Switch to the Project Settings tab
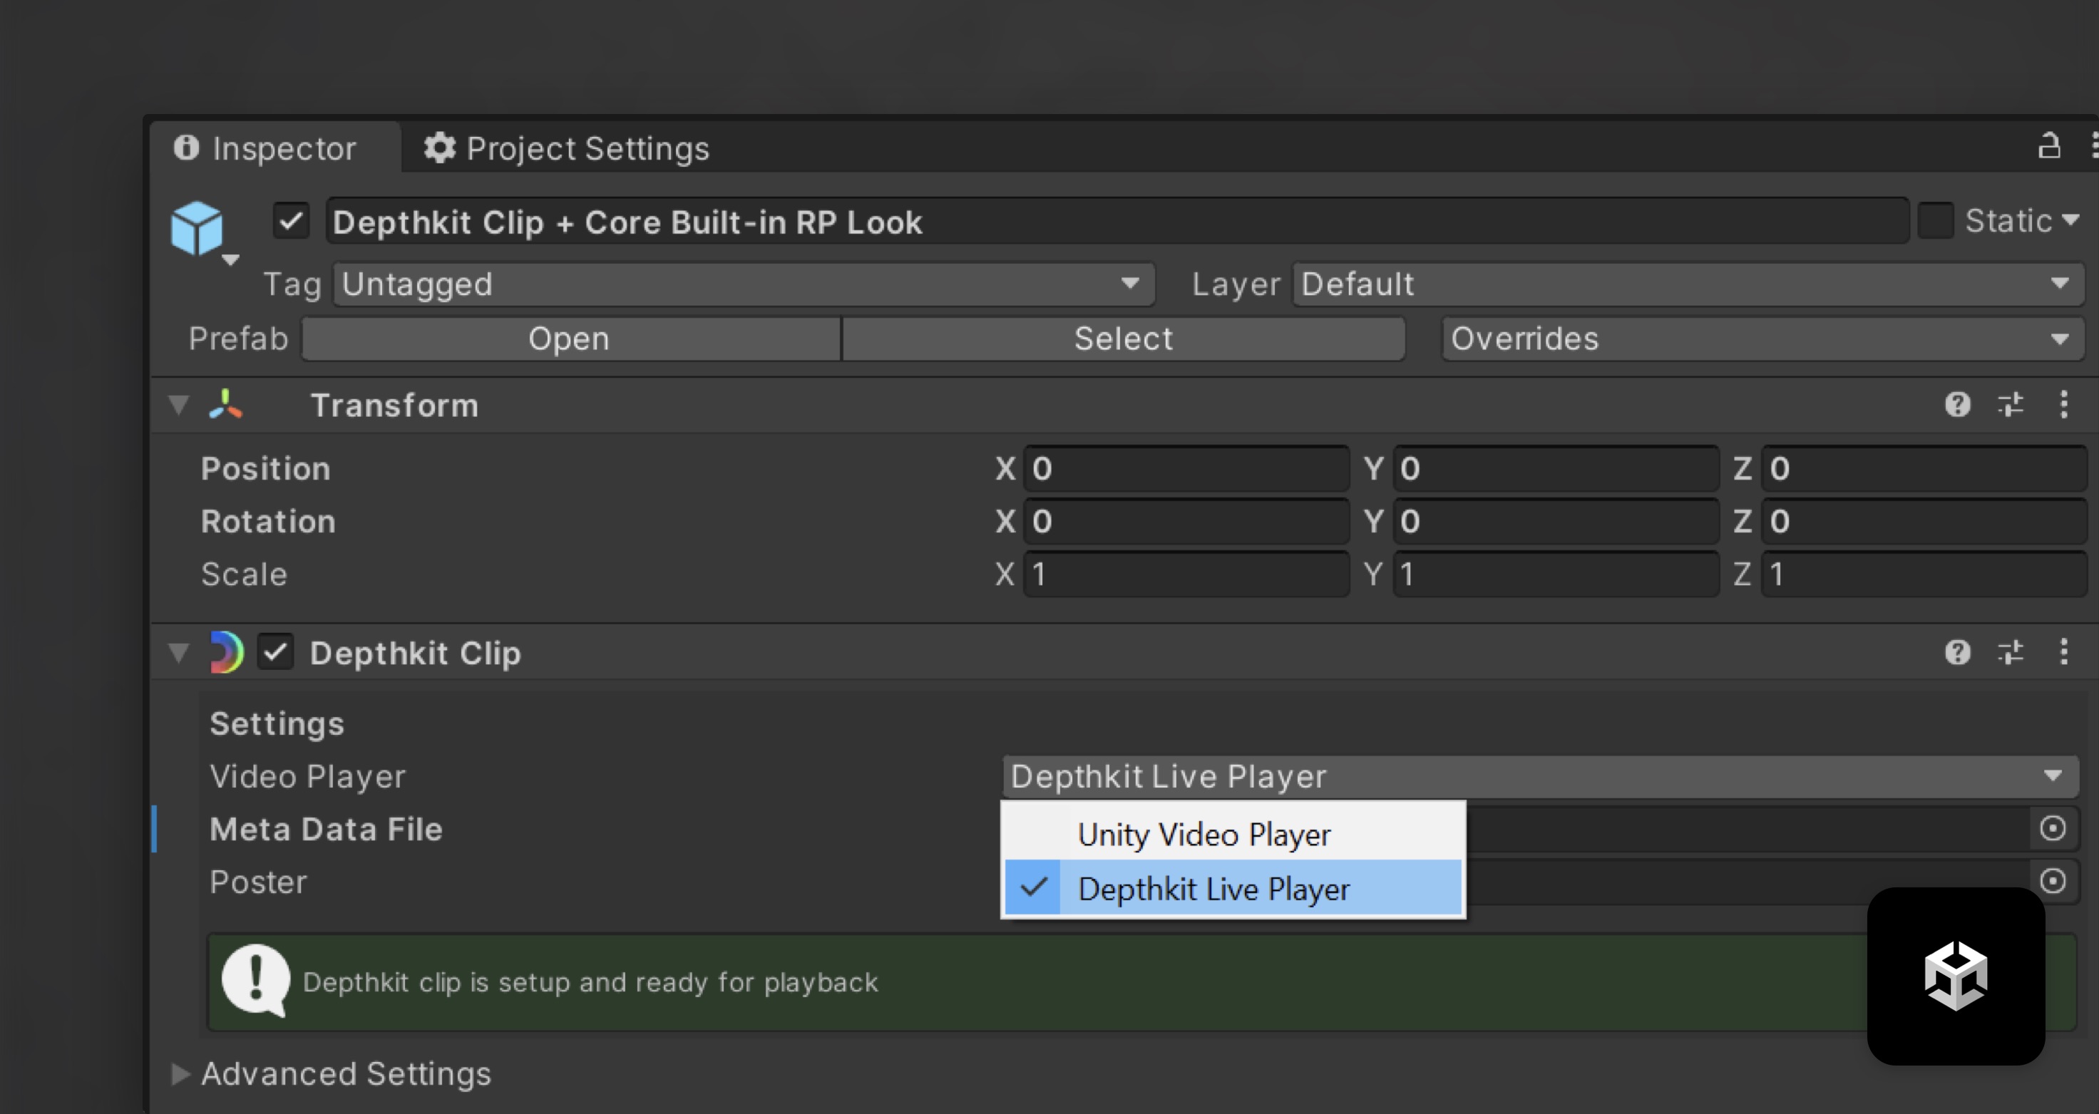2099x1114 pixels. [567, 148]
